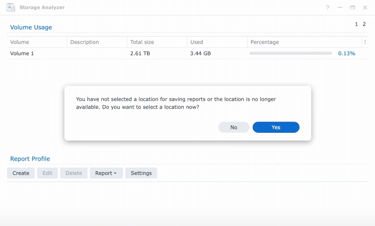
Task: Click the Description column header
Action: 84,42
